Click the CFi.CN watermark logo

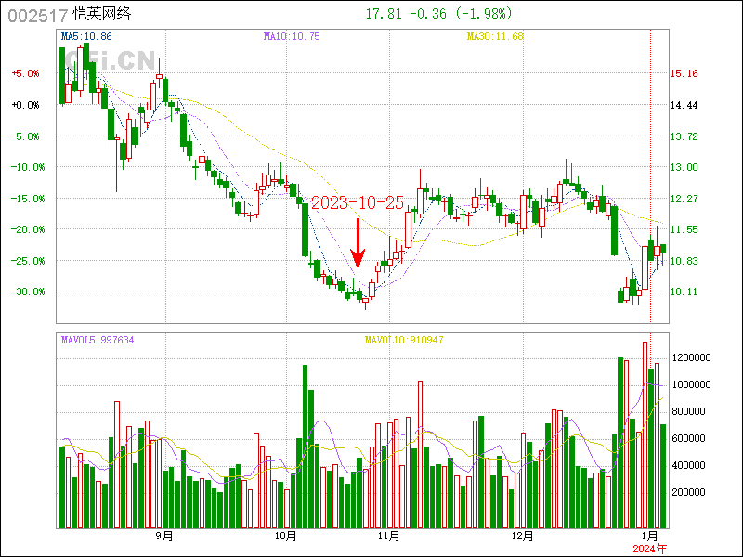[x=108, y=61]
